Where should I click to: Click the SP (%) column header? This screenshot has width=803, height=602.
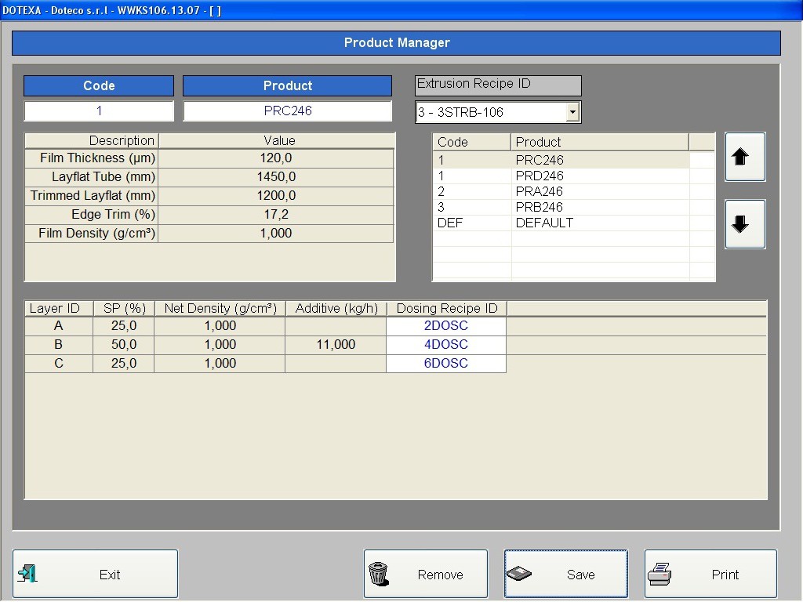tap(124, 309)
